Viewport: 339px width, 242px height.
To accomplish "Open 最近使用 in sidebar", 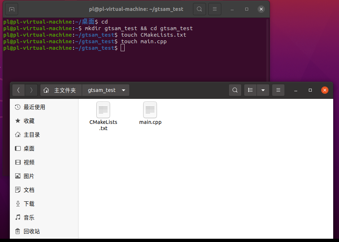I will [34, 107].
